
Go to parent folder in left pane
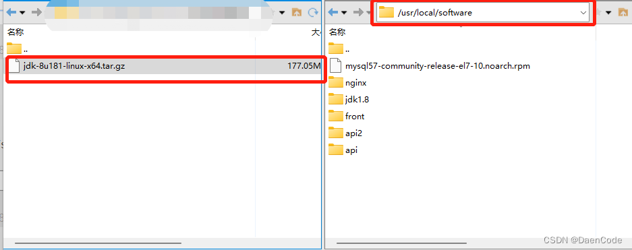(x=297, y=13)
